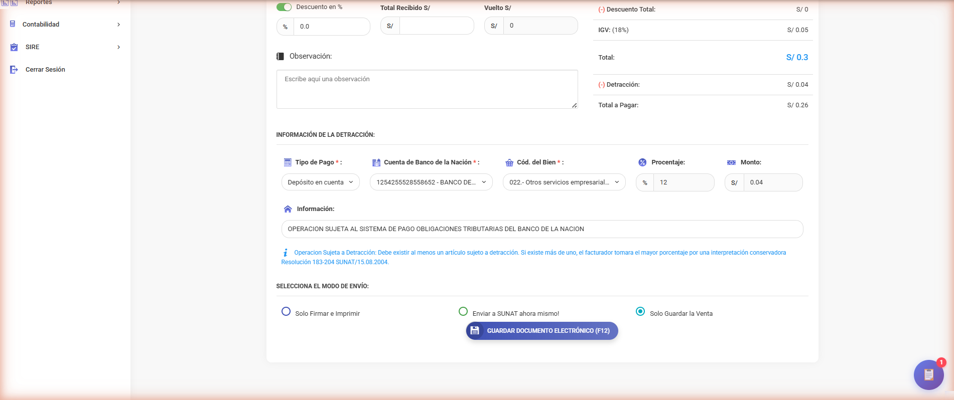Click the discount percentage input field
Image resolution: width=954 pixels, height=400 pixels.
[x=332, y=27]
